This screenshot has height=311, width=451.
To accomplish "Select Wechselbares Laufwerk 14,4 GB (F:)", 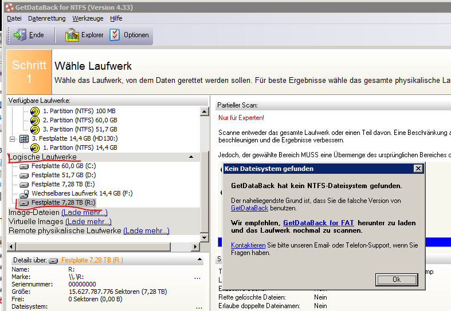I will [x=82, y=193].
